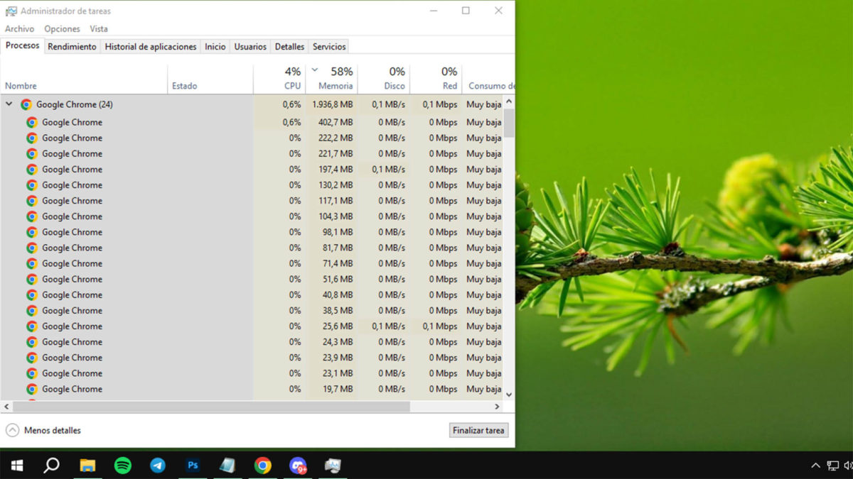The width and height of the screenshot is (853, 479).
Task: Open the Windows Start menu
Action: [x=17, y=466]
